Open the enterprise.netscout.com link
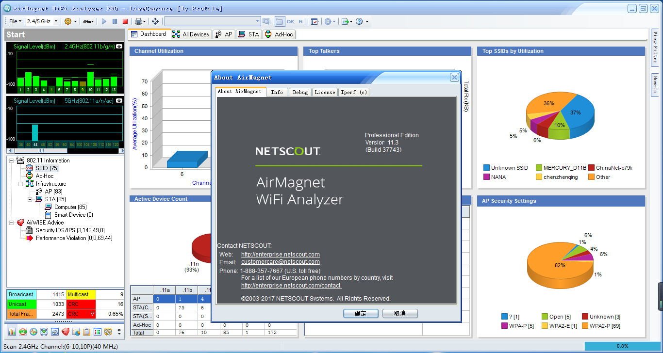 pos(280,254)
